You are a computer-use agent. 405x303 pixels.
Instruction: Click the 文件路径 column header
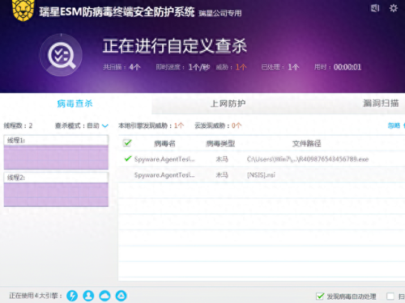click(x=307, y=144)
